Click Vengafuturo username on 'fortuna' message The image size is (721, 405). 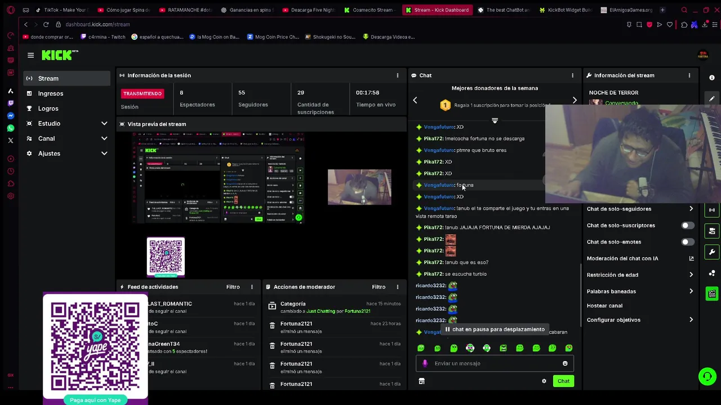(x=439, y=185)
